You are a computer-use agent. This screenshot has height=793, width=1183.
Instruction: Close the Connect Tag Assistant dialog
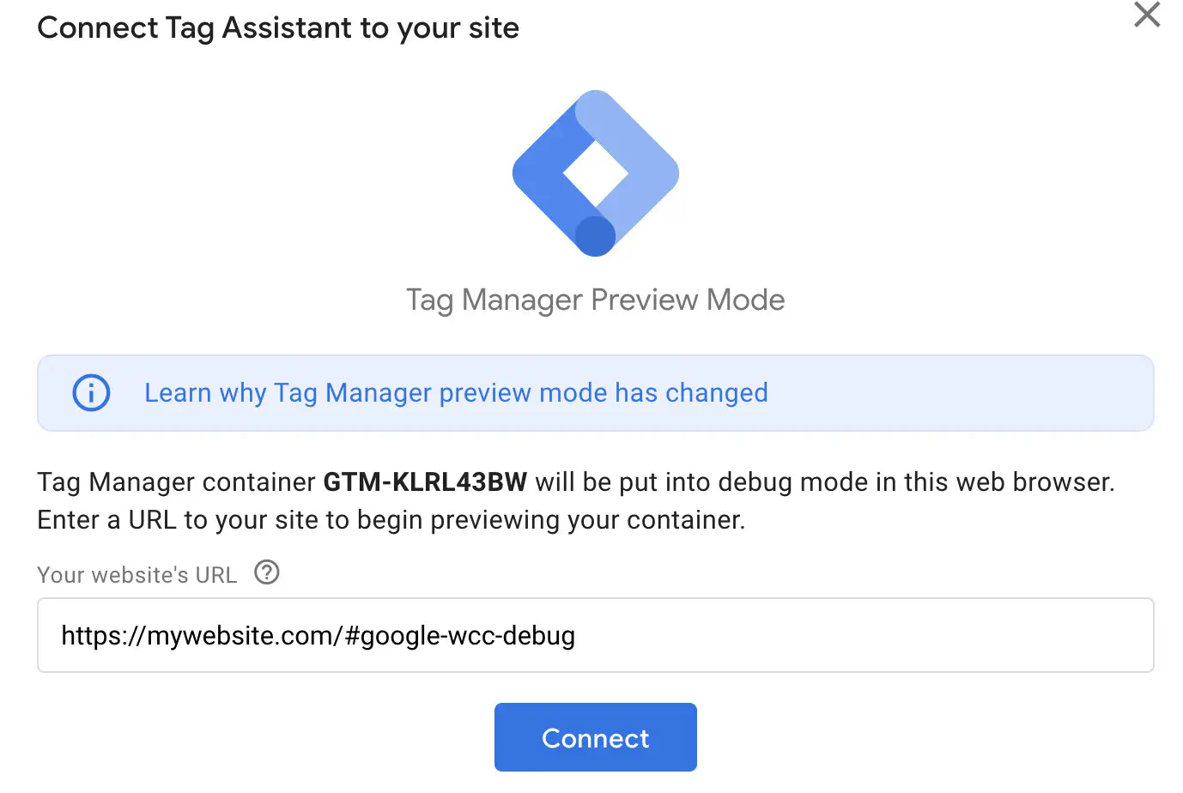1147,15
